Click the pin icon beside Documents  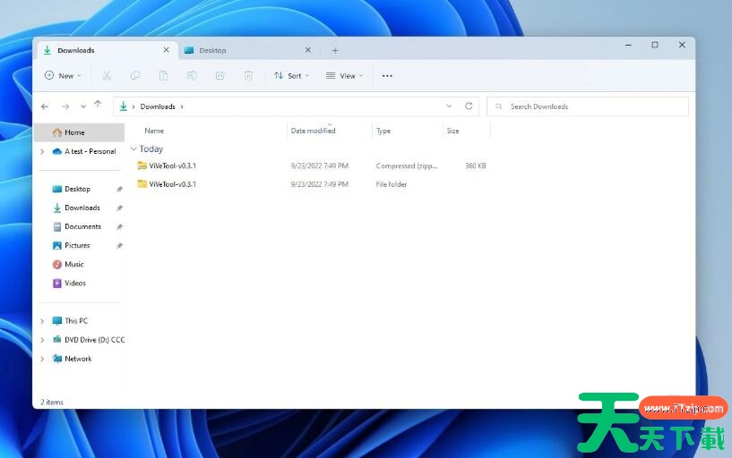click(119, 227)
